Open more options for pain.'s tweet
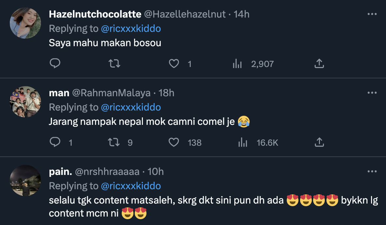Viewport: 386px width, 225px height. pos(372,172)
